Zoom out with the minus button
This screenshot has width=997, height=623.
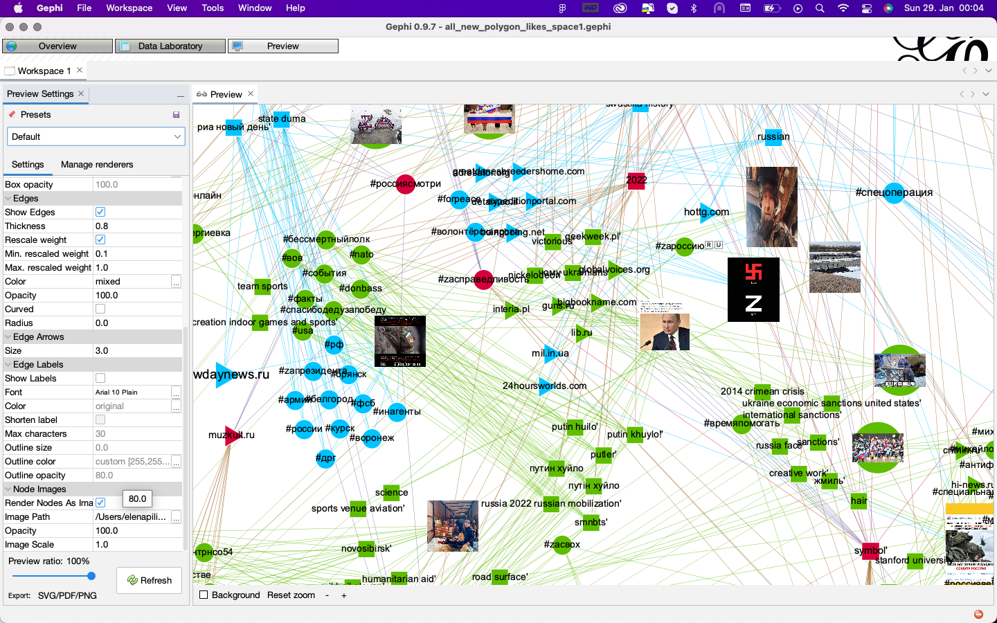point(327,595)
